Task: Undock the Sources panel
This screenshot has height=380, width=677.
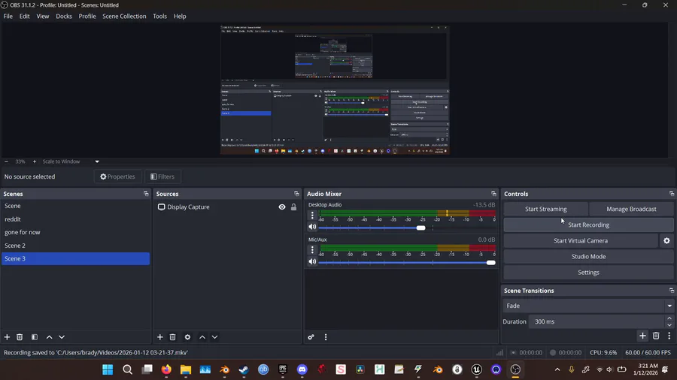Action: coord(296,194)
